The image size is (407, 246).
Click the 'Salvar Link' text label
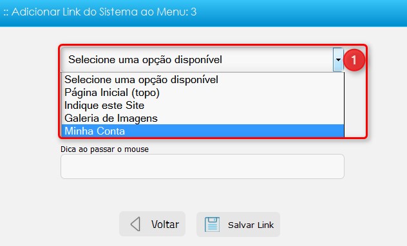(x=251, y=225)
